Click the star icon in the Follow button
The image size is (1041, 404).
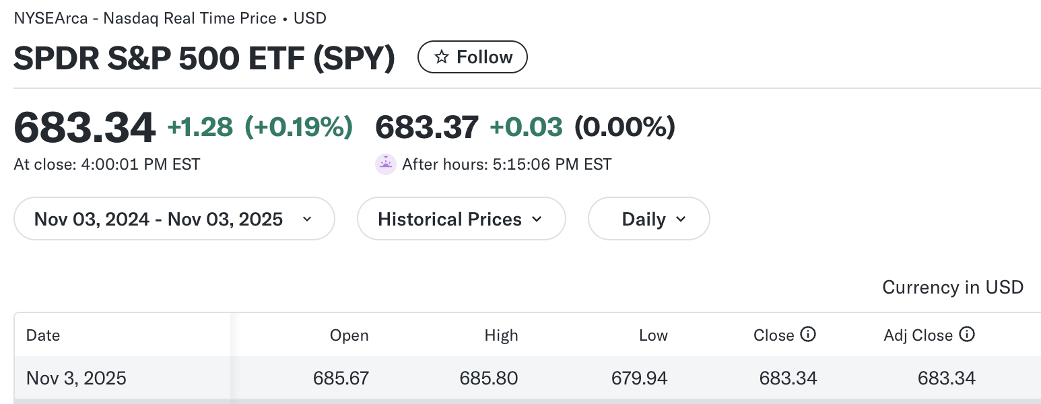(442, 57)
